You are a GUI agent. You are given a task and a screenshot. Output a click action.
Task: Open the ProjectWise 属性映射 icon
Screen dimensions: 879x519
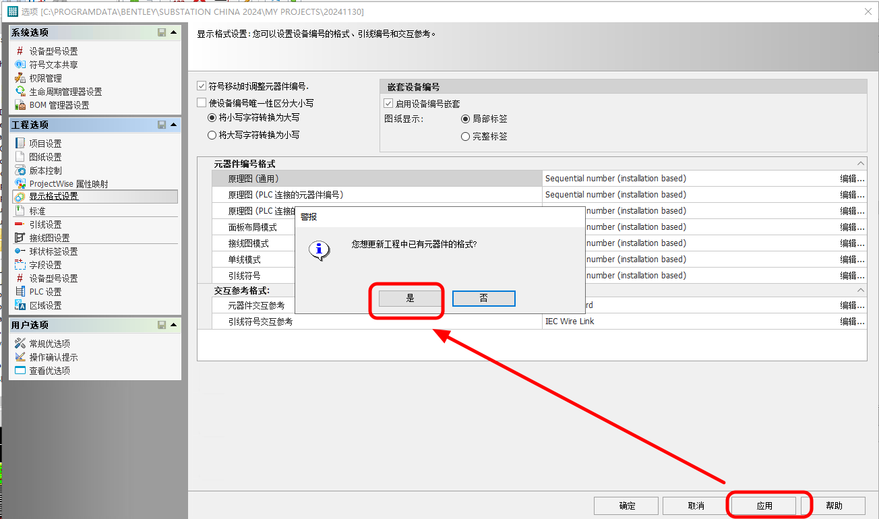20,184
